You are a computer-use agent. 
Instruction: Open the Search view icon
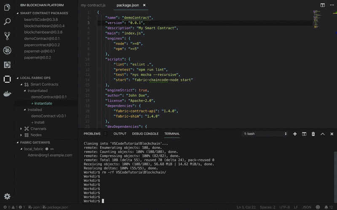7,21
